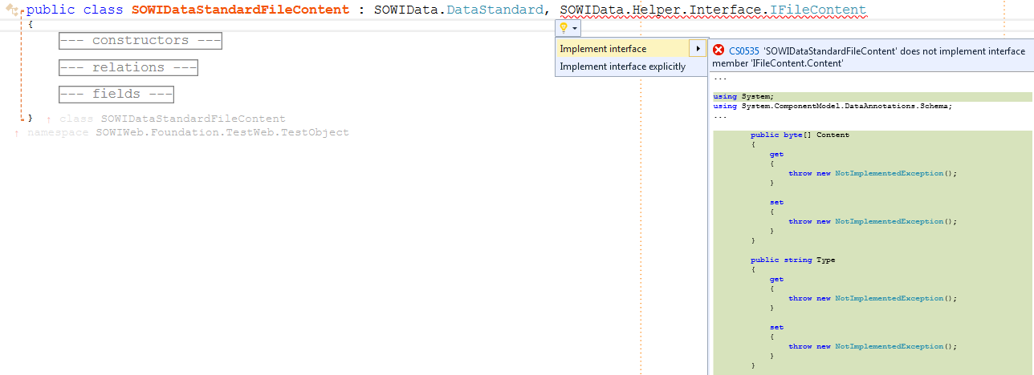Click the underlined IFileContent interface name
This screenshot has height=375, width=1034.
pyautogui.click(x=819, y=10)
